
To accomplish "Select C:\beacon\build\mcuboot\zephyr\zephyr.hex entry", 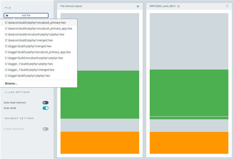I will [39, 34].
